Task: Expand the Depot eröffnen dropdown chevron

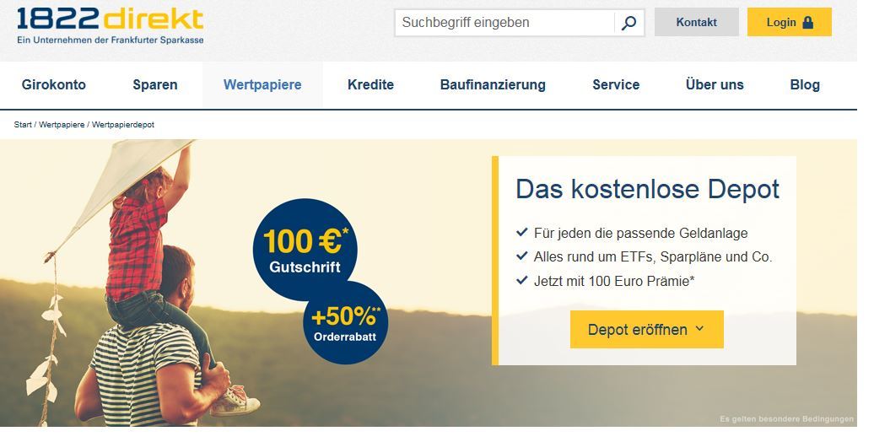Action: (x=699, y=329)
